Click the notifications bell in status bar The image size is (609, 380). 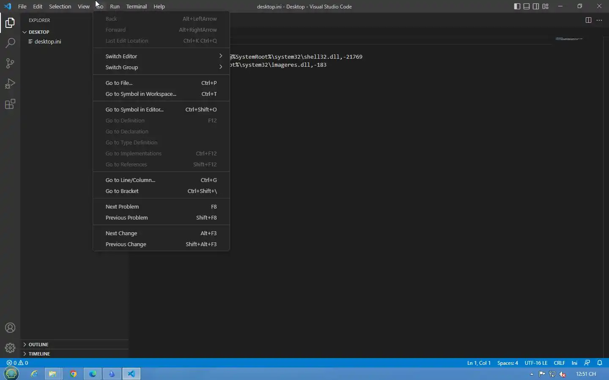pos(600,363)
